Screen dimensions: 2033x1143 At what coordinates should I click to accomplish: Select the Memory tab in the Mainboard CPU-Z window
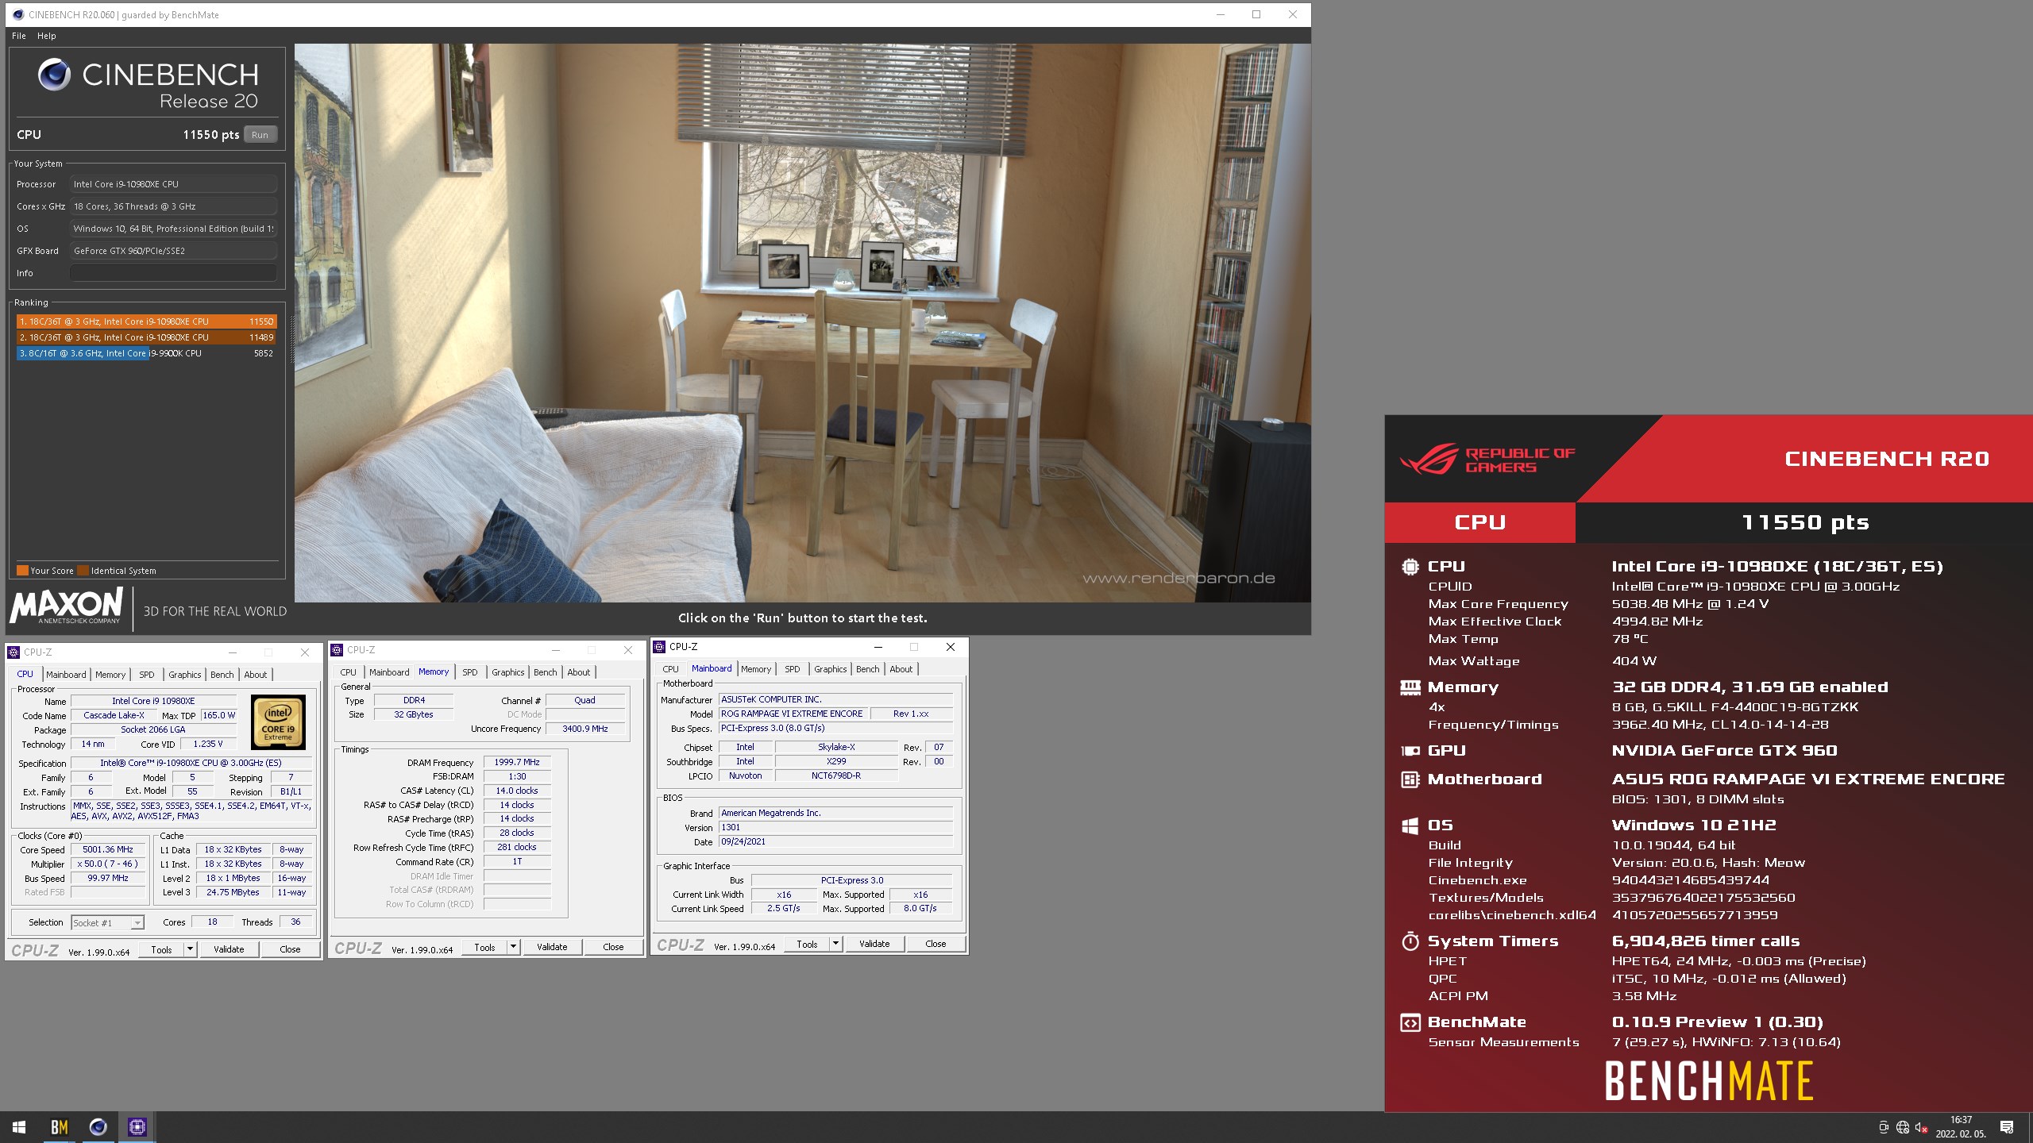pyautogui.click(x=756, y=669)
